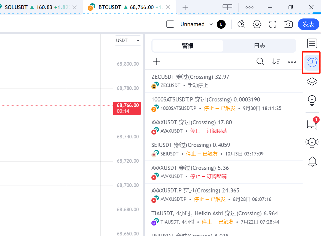Open the idea streams broadcast icon
Image resolution: width=321 pixels, height=236 pixels.
[312, 143]
